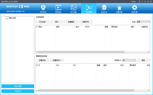This screenshot has width=153, height=95.
Task: Click the help question mark icon
Action: pyautogui.click(x=139, y=2)
